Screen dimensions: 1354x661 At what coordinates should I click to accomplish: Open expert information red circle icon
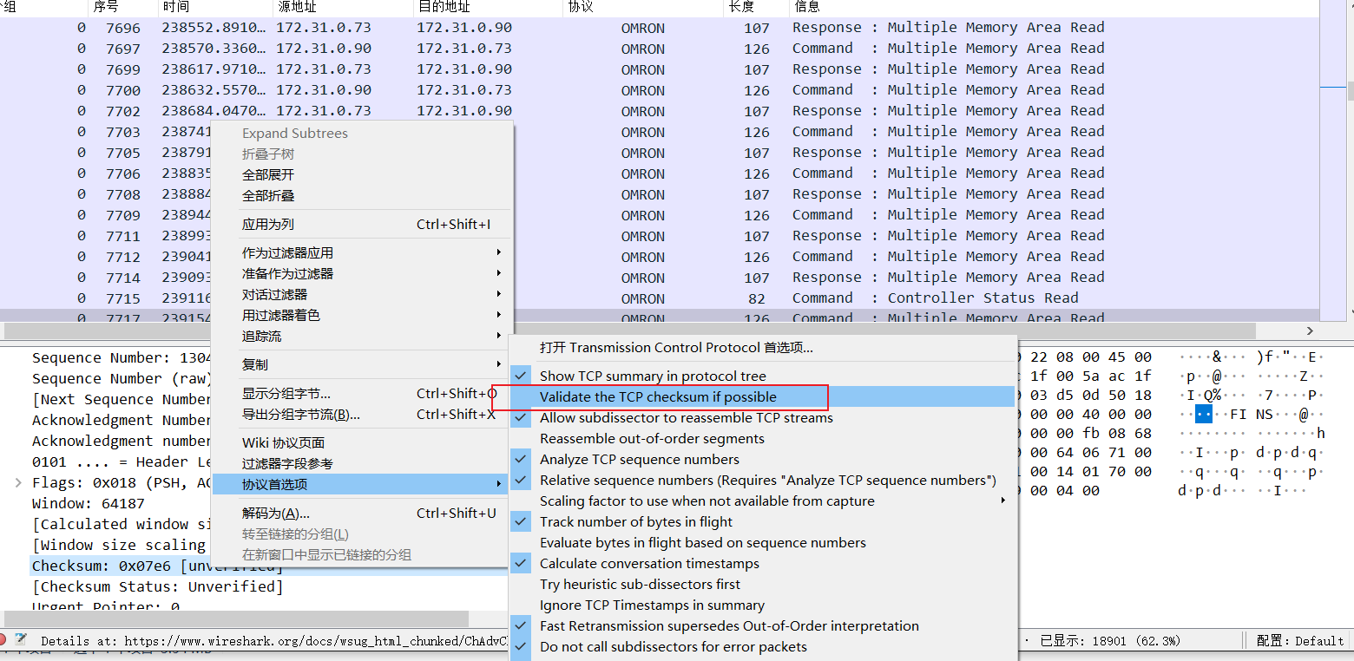point(3,640)
